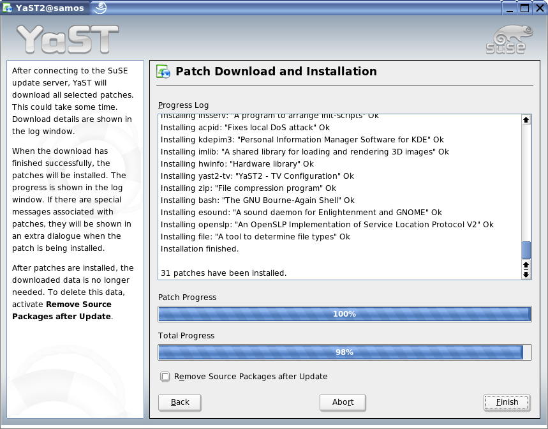Maximize the YaST2 window
This screenshot has width=548, height=429.
pyautogui.click(x=524, y=8)
